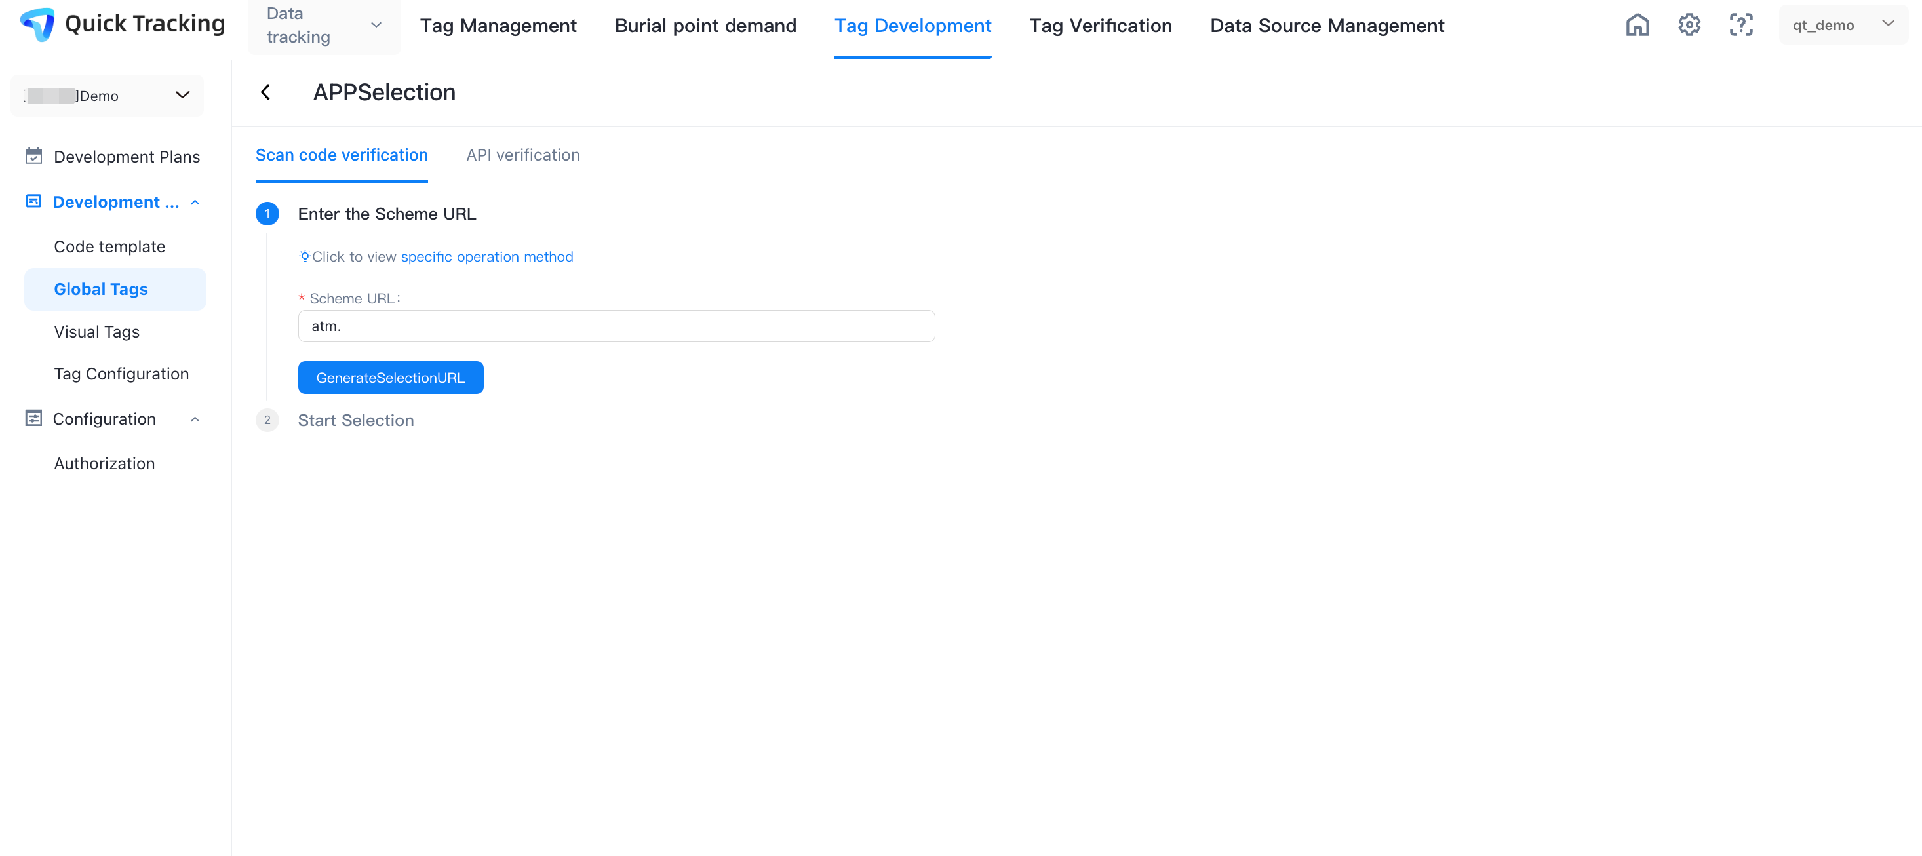Open settings gear icon
The height and width of the screenshot is (856, 1922).
[x=1689, y=26]
